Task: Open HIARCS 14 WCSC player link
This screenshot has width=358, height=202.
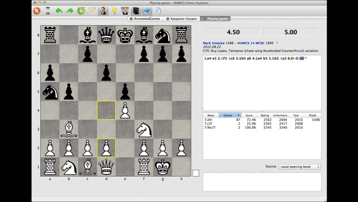Action: 251,43
